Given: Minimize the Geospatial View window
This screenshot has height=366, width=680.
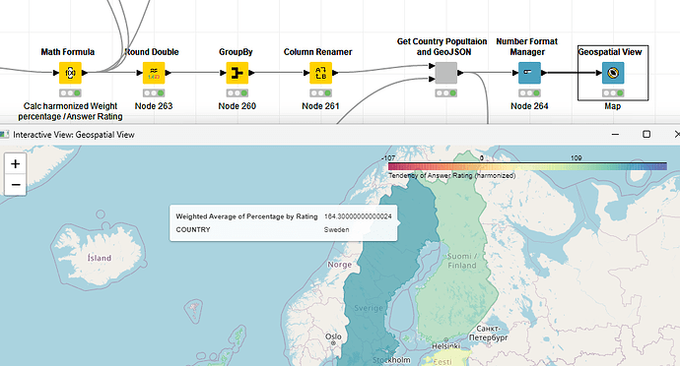Looking at the screenshot, I should pos(615,134).
